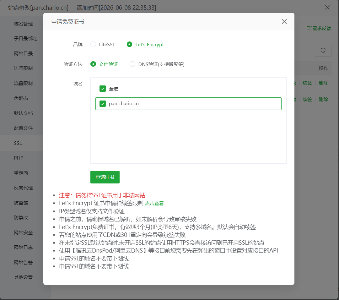Screen dimensions: 339x300
Task: Open 需求反馈 feedback link
Action: (x=319, y=29)
